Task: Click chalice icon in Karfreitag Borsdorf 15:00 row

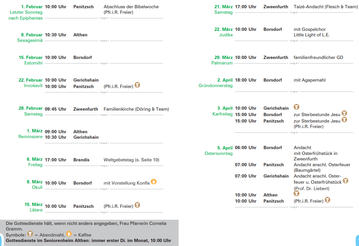Action: point(344,113)
